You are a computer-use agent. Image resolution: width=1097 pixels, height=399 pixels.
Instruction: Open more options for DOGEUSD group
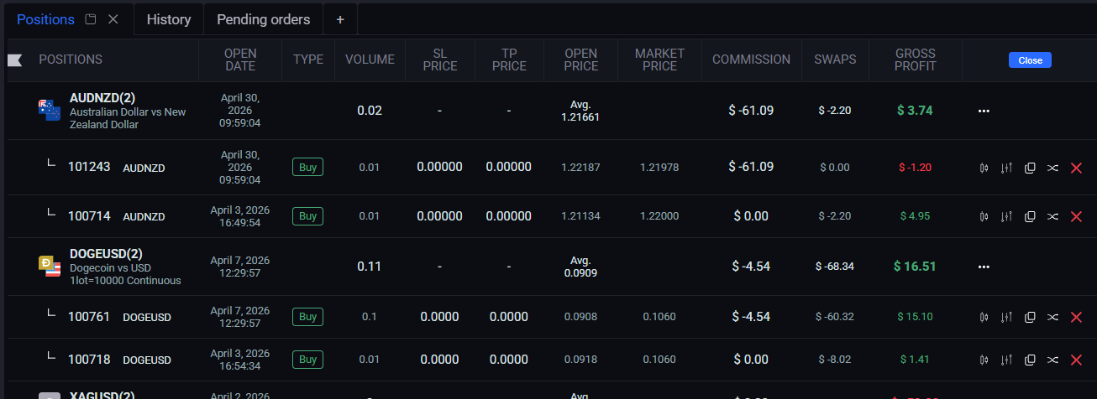984,267
